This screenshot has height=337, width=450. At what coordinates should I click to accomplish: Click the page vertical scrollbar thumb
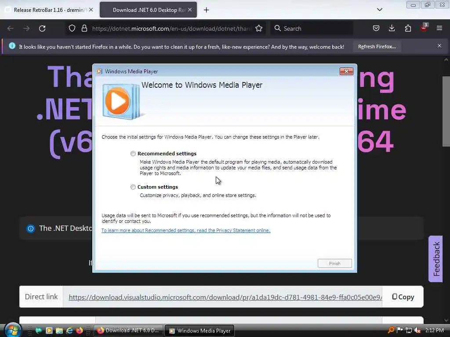(x=446, y=111)
